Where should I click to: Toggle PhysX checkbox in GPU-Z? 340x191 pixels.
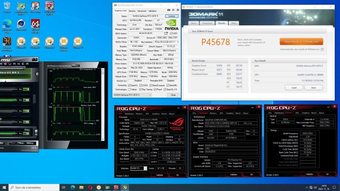tap(155, 90)
